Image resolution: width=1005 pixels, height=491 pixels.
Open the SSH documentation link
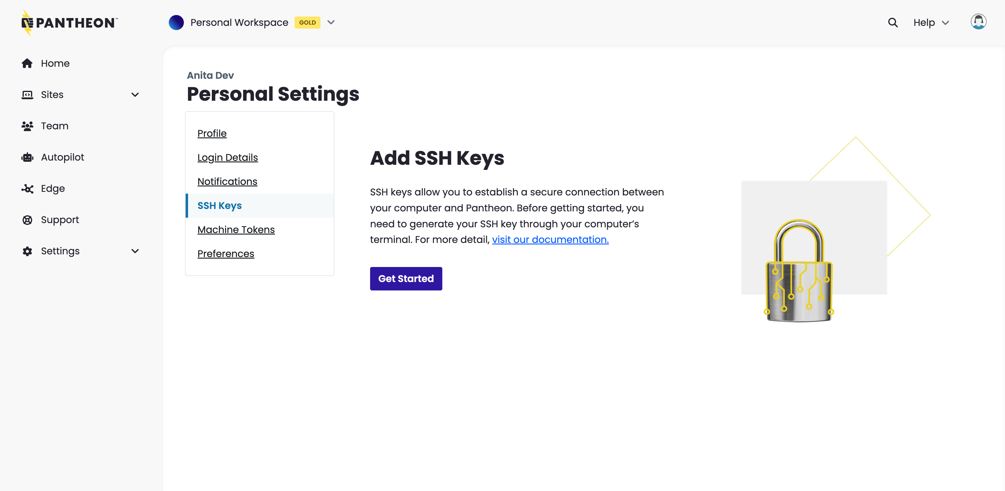click(550, 239)
